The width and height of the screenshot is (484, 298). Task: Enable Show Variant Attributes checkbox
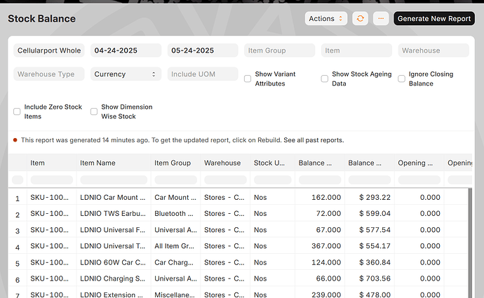(x=248, y=79)
